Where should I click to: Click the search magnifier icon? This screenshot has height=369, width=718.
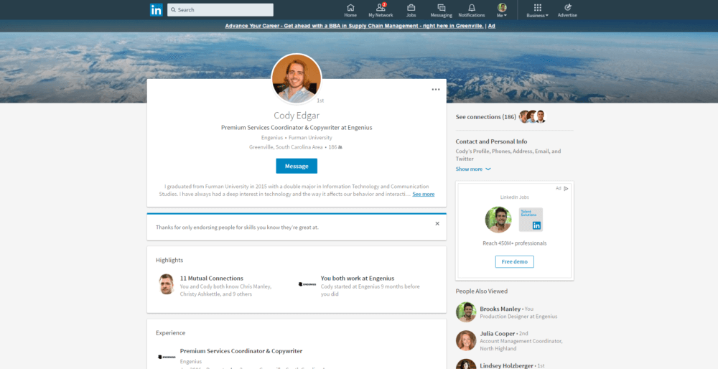pos(174,9)
